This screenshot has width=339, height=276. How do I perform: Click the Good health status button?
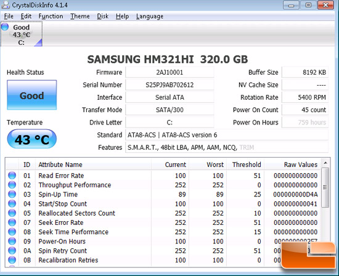point(32,95)
